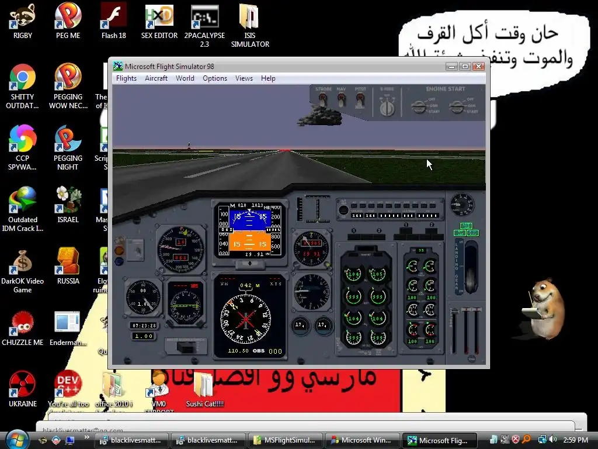
Task: Open the PEG ME desktop shortcut
Action: point(68,21)
